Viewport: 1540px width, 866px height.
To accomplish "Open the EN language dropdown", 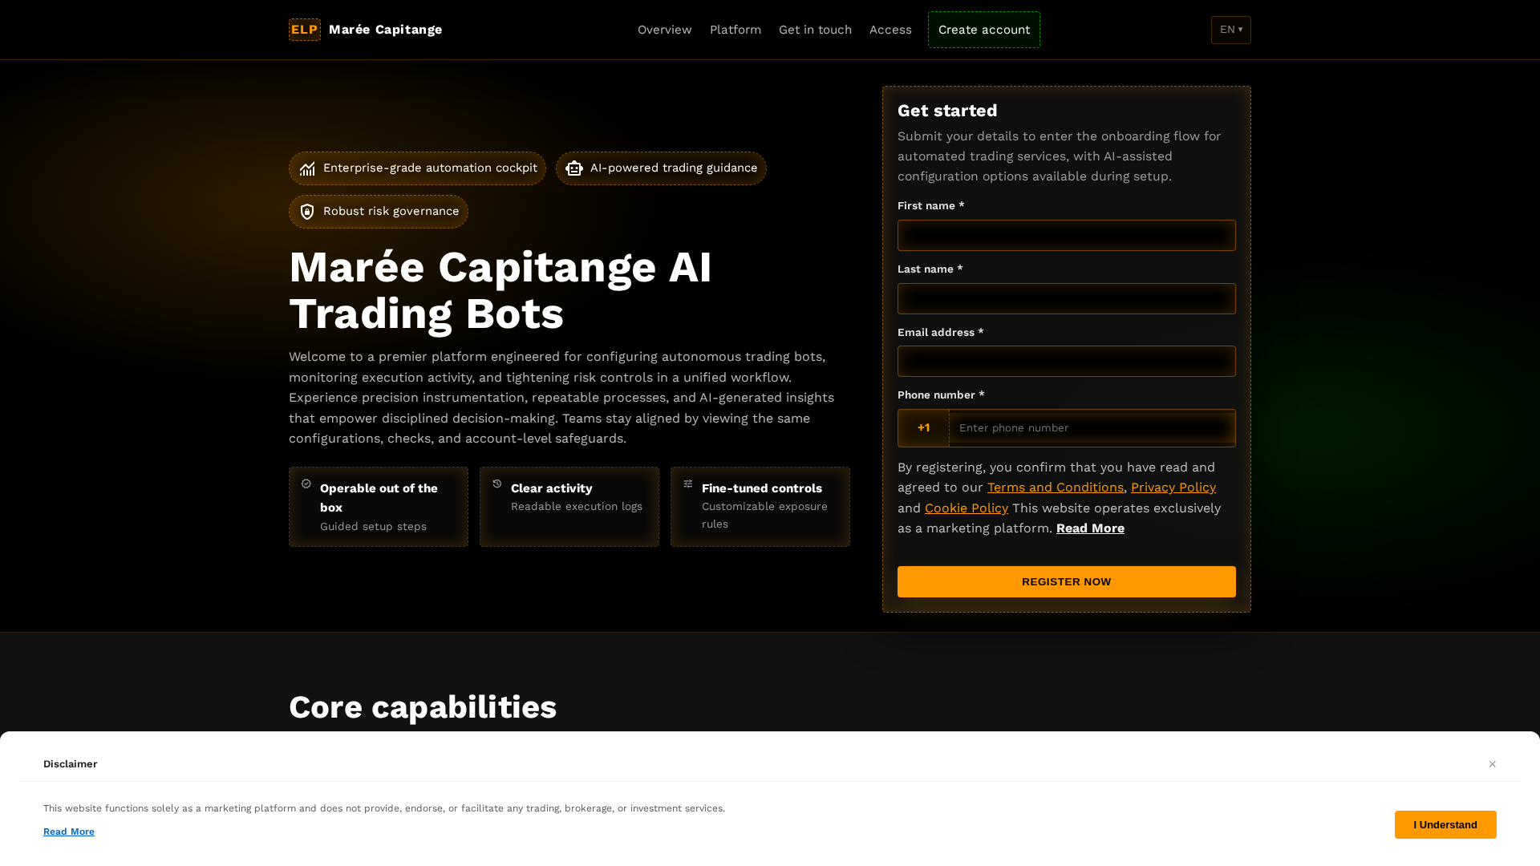I will click(x=1231, y=30).
